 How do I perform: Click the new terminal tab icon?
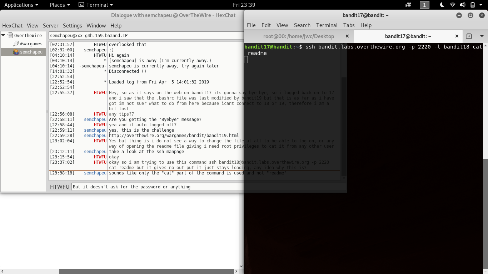point(469,36)
